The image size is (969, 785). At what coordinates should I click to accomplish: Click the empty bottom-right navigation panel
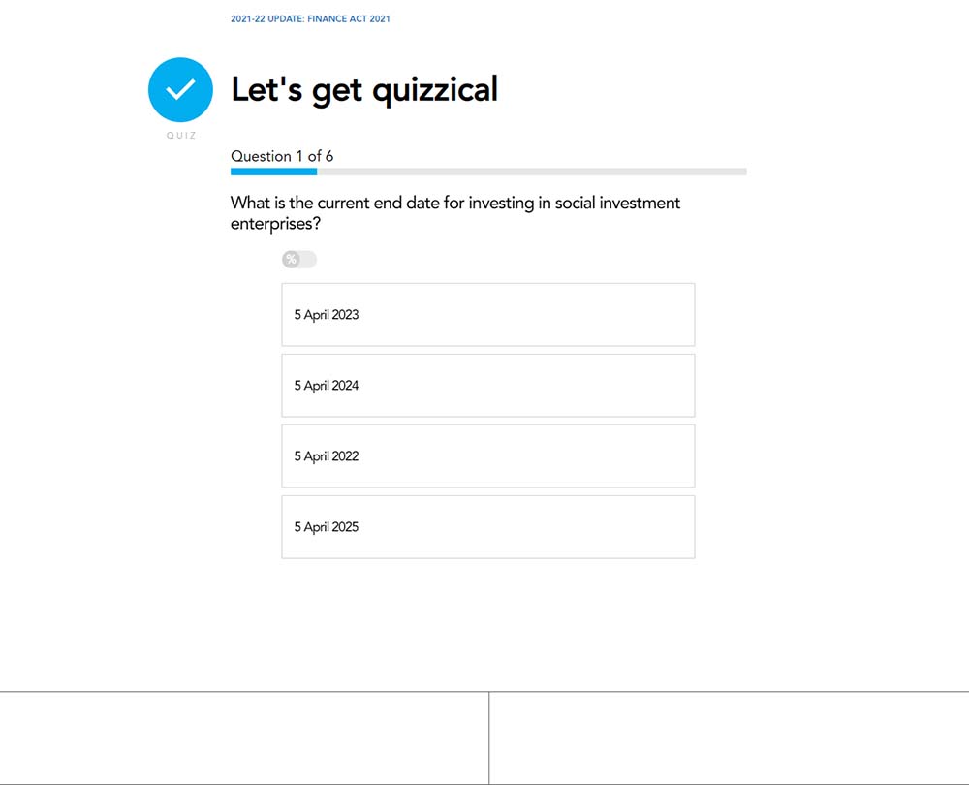(730, 738)
